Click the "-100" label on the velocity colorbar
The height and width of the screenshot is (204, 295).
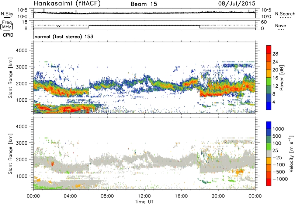(x=279, y=165)
